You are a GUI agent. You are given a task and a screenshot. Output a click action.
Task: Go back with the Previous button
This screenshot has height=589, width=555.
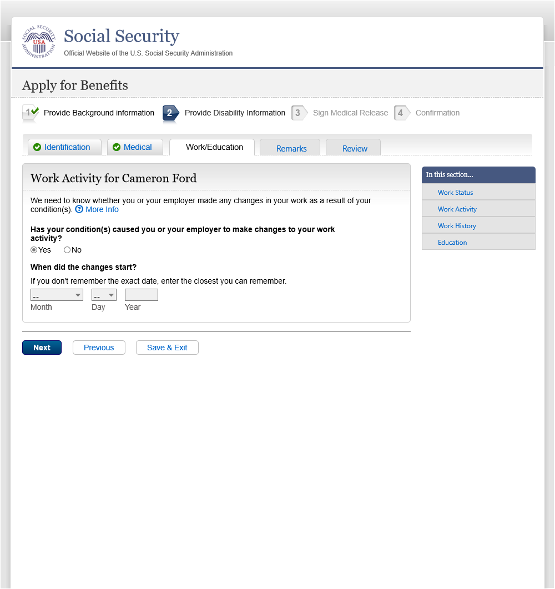pos(99,348)
